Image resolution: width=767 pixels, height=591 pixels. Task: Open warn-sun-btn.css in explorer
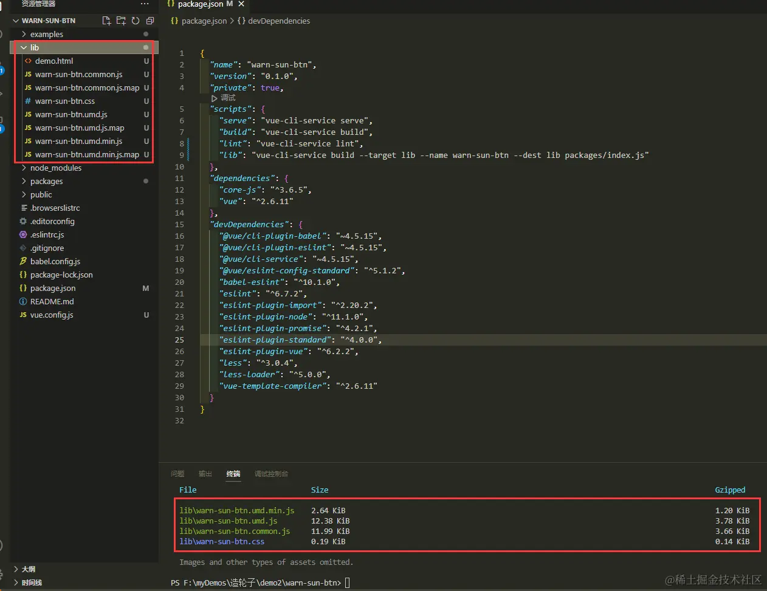[x=84, y=101]
